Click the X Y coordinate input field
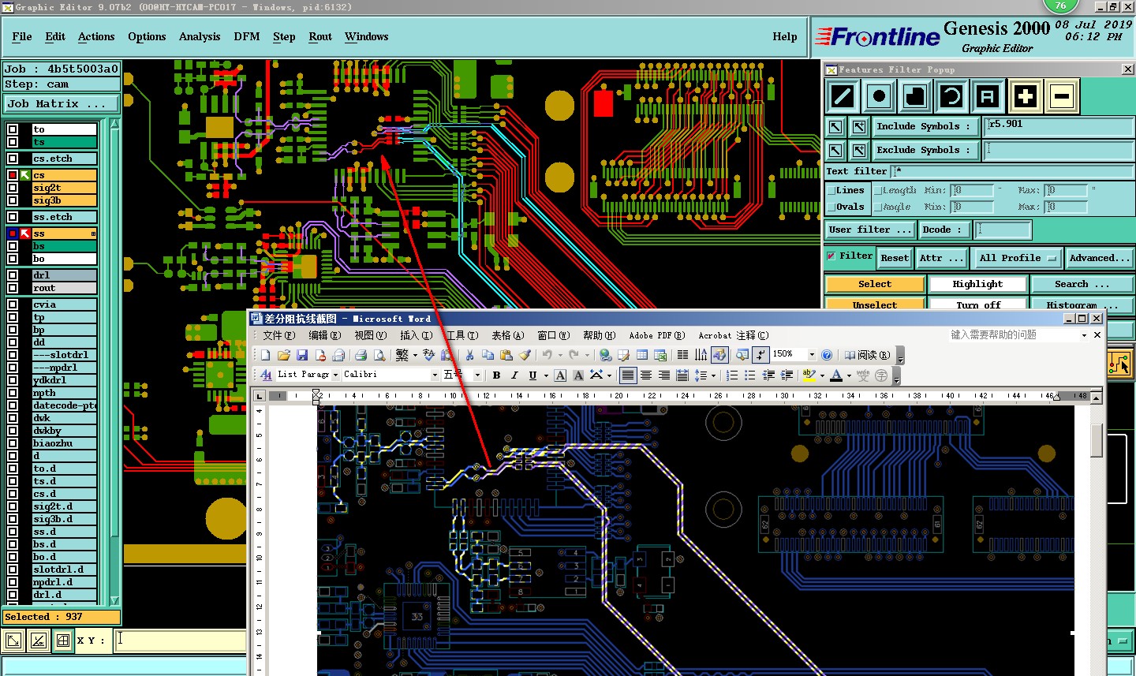This screenshot has height=676, width=1136. 181,641
